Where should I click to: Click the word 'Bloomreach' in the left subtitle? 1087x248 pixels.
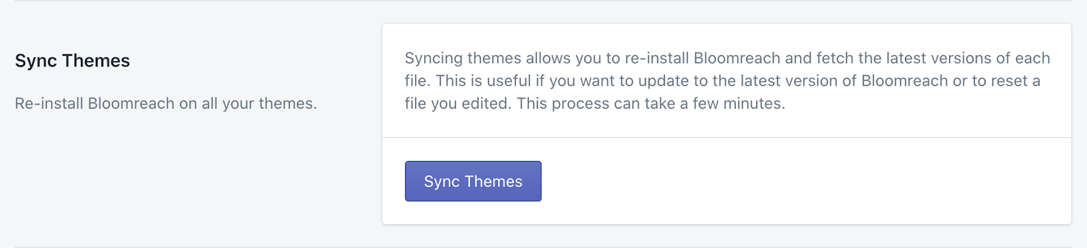tap(131, 103)
